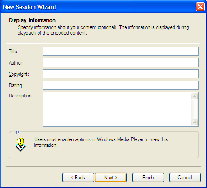The height and width of the screenshot is (188, 207).
Task: Click the Display Information heading
Action: click(32, 20)
